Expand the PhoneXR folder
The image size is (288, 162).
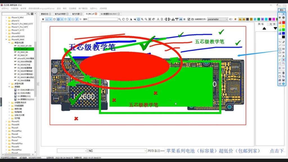point(6,125)
